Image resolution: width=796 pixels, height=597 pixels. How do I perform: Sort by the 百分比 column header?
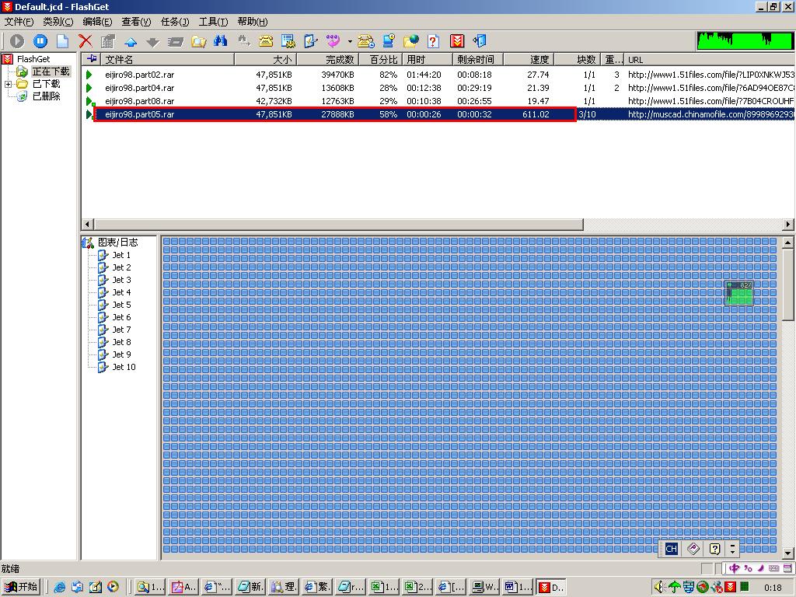(381, 59)
